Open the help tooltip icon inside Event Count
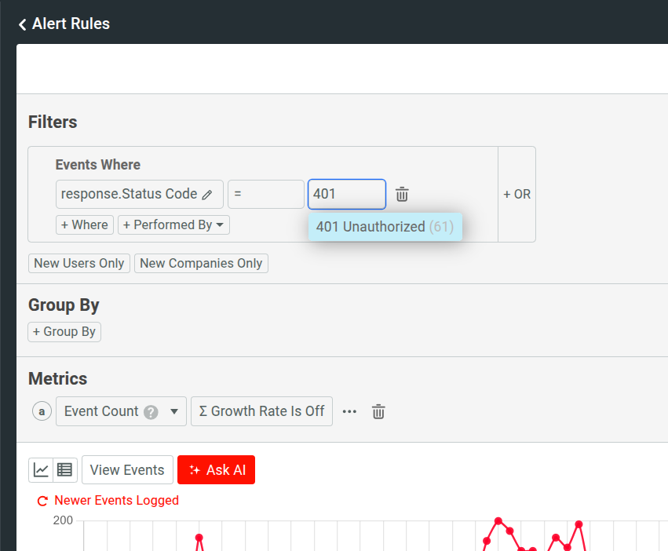668x551 pixels. click(x=151, y=411)
